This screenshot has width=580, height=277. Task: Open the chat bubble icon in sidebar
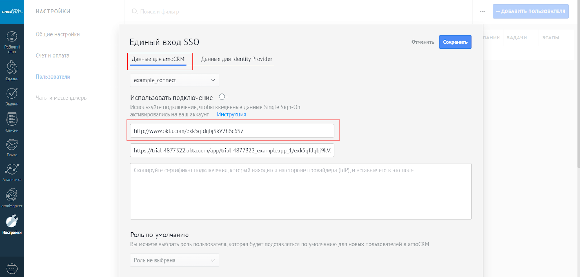pyautogui.click(x=12, y=269)
